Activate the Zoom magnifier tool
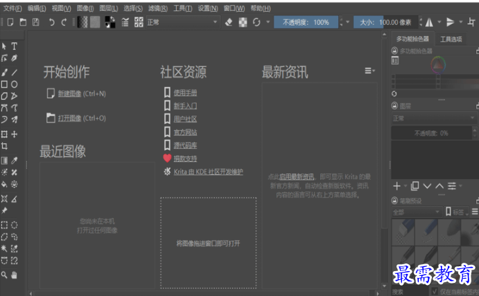 point(4,275)
